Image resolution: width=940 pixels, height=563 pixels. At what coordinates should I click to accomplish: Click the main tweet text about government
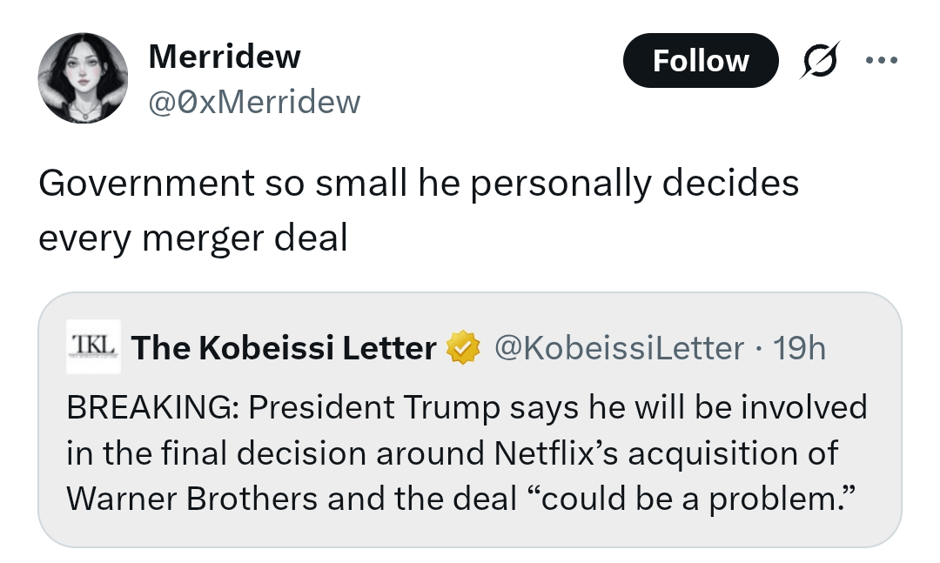coord(418,210)
